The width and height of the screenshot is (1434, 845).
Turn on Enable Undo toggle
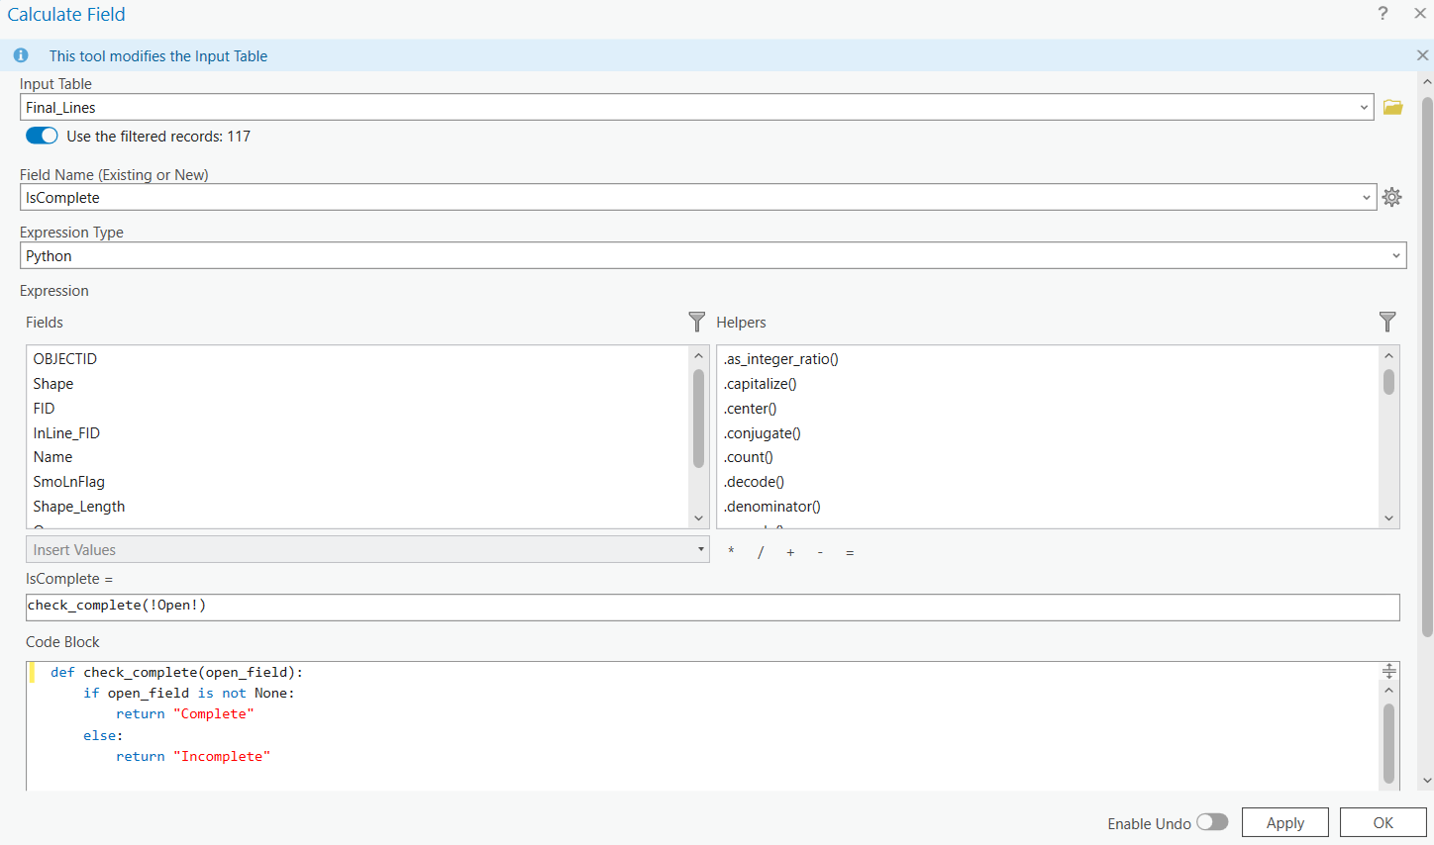click(x=1211, y=822)
